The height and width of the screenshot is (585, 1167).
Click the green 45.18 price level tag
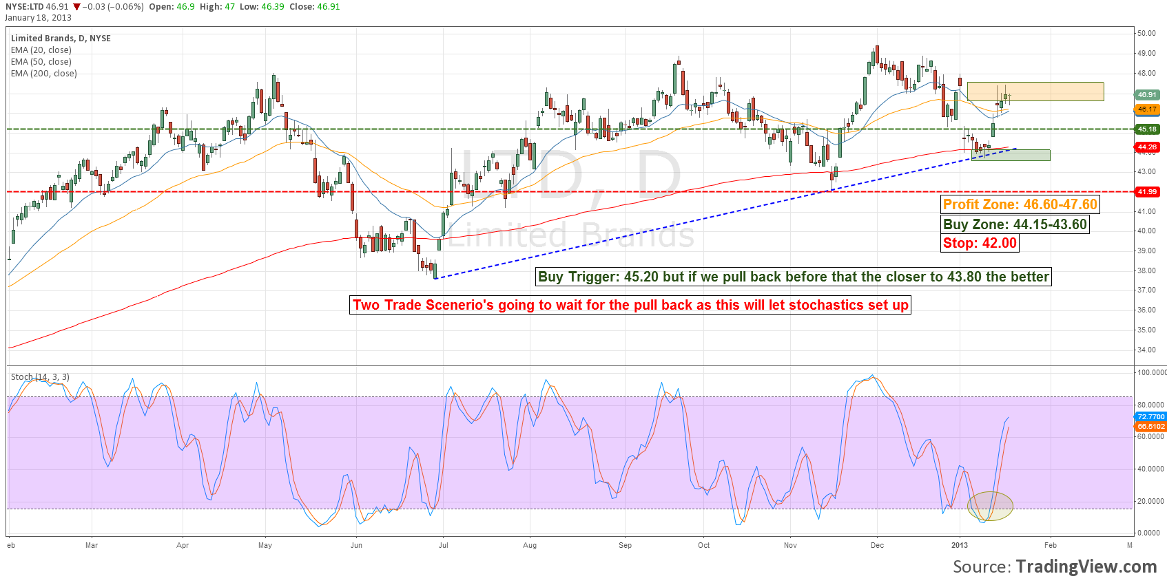(1147, 129)
